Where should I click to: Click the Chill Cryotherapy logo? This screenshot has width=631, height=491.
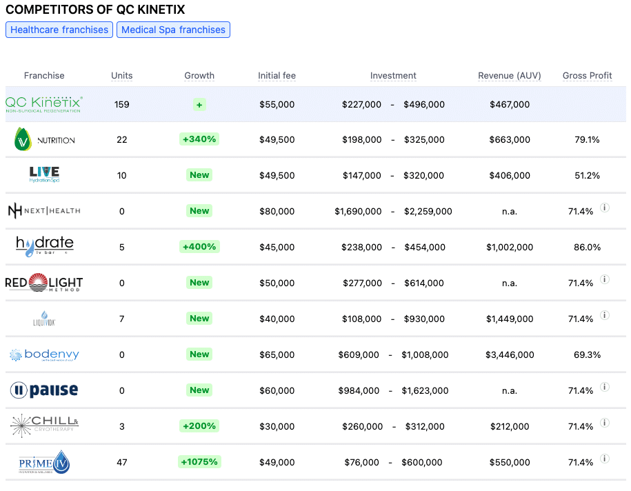coord(44,425)
